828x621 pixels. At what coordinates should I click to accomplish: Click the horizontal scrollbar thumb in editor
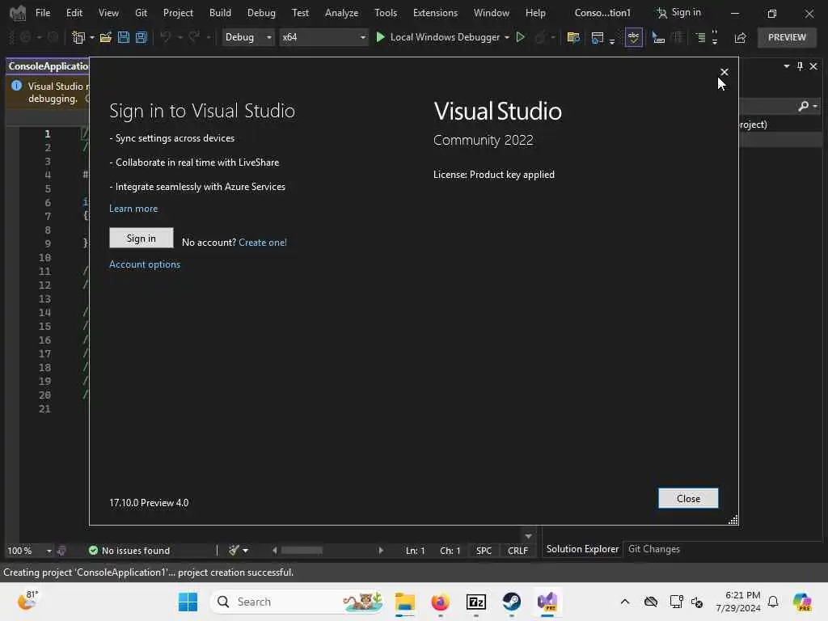click(302, 550)
